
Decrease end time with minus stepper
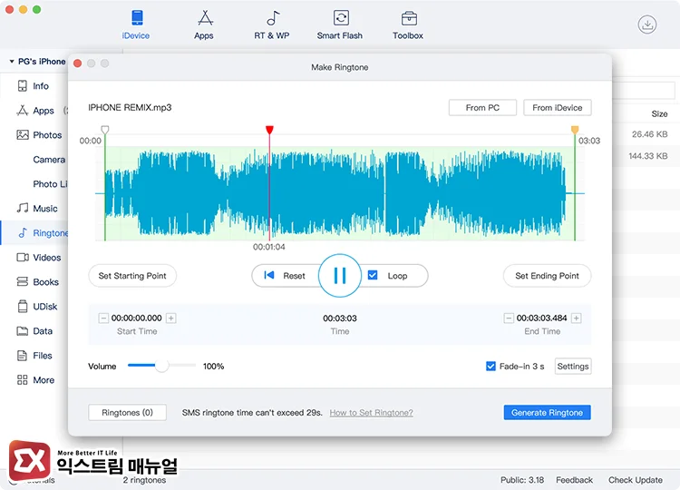coord(508,318)
